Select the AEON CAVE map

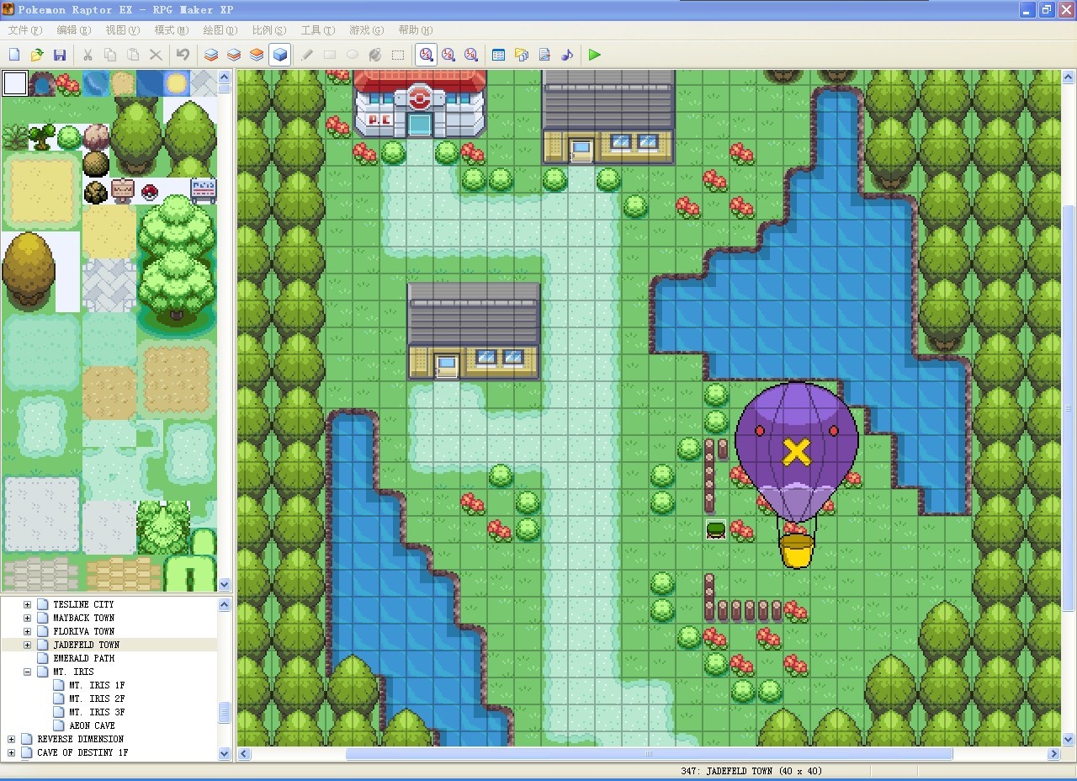click(92, 725)
